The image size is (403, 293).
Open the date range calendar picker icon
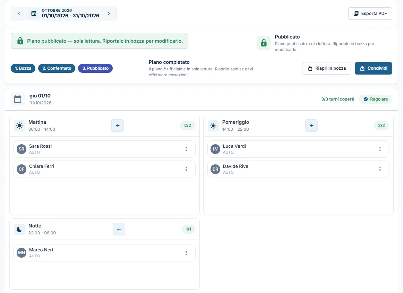point(34,14)
